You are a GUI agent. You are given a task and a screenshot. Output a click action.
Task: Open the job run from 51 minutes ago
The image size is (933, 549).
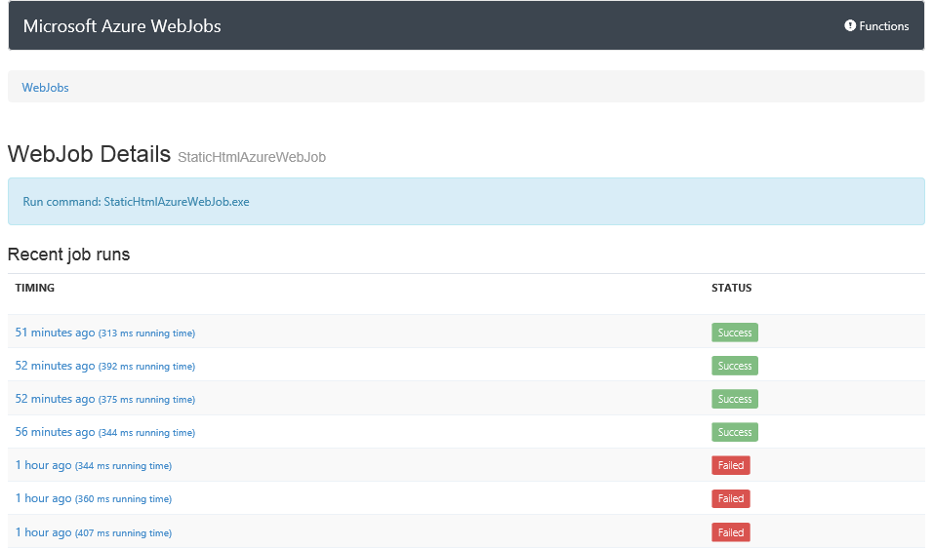[56, 333]
